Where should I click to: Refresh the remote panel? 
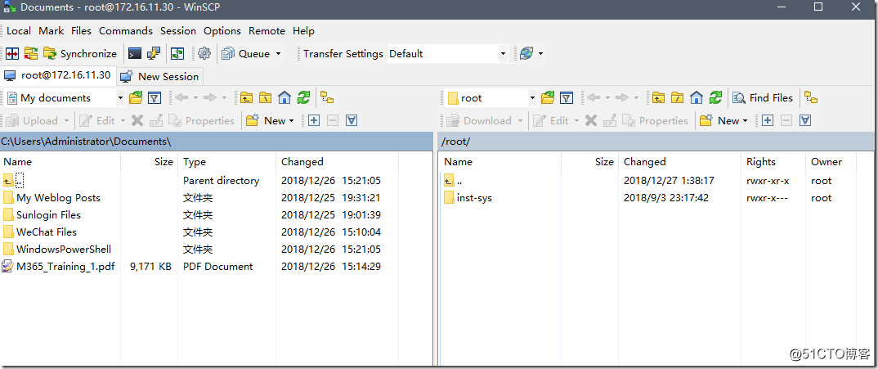pos(715,98)
